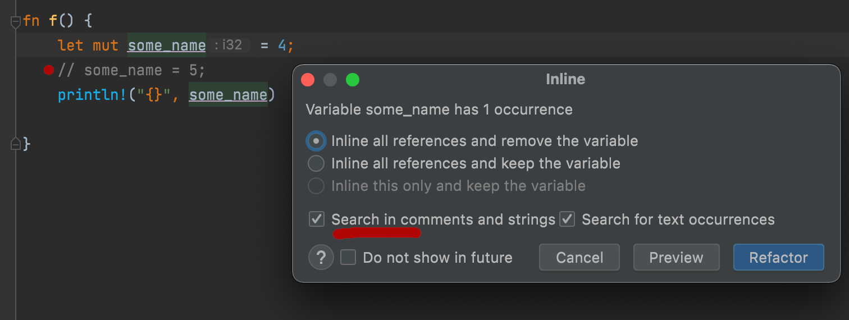
Task: Select "Inline all references and remove the variable"
Action: tap(316, 141)
